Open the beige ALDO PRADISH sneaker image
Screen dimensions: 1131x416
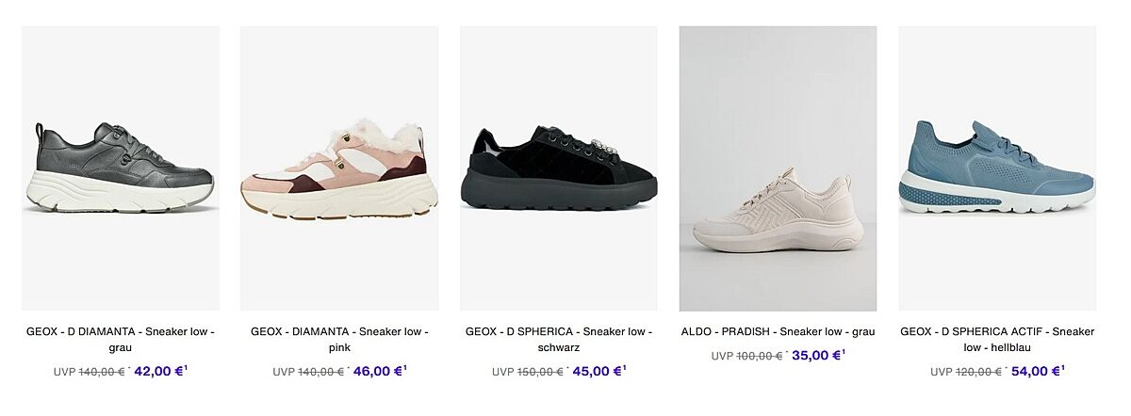(778, 168)
